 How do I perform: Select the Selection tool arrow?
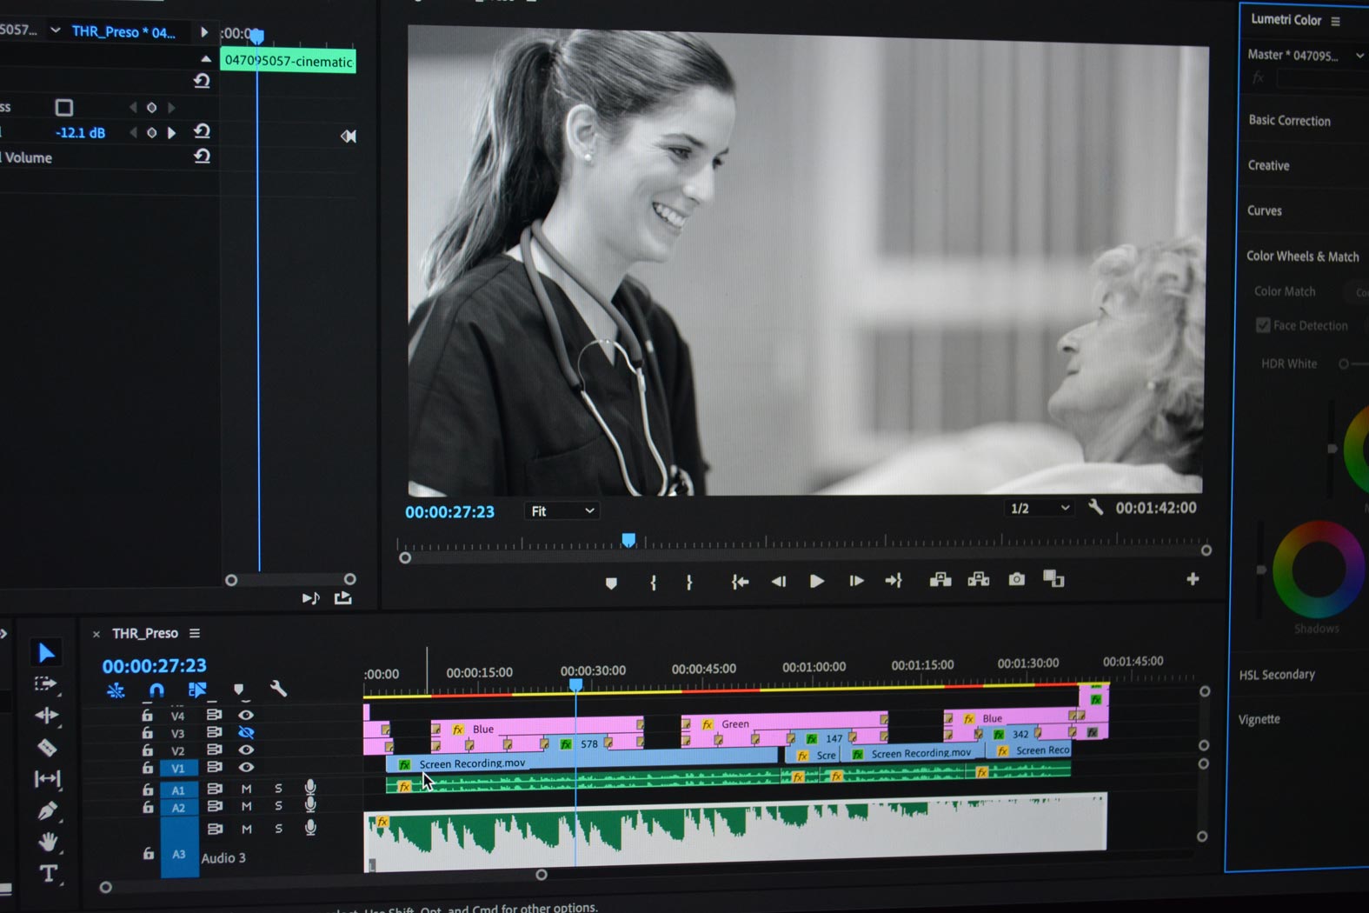(46, 652)
